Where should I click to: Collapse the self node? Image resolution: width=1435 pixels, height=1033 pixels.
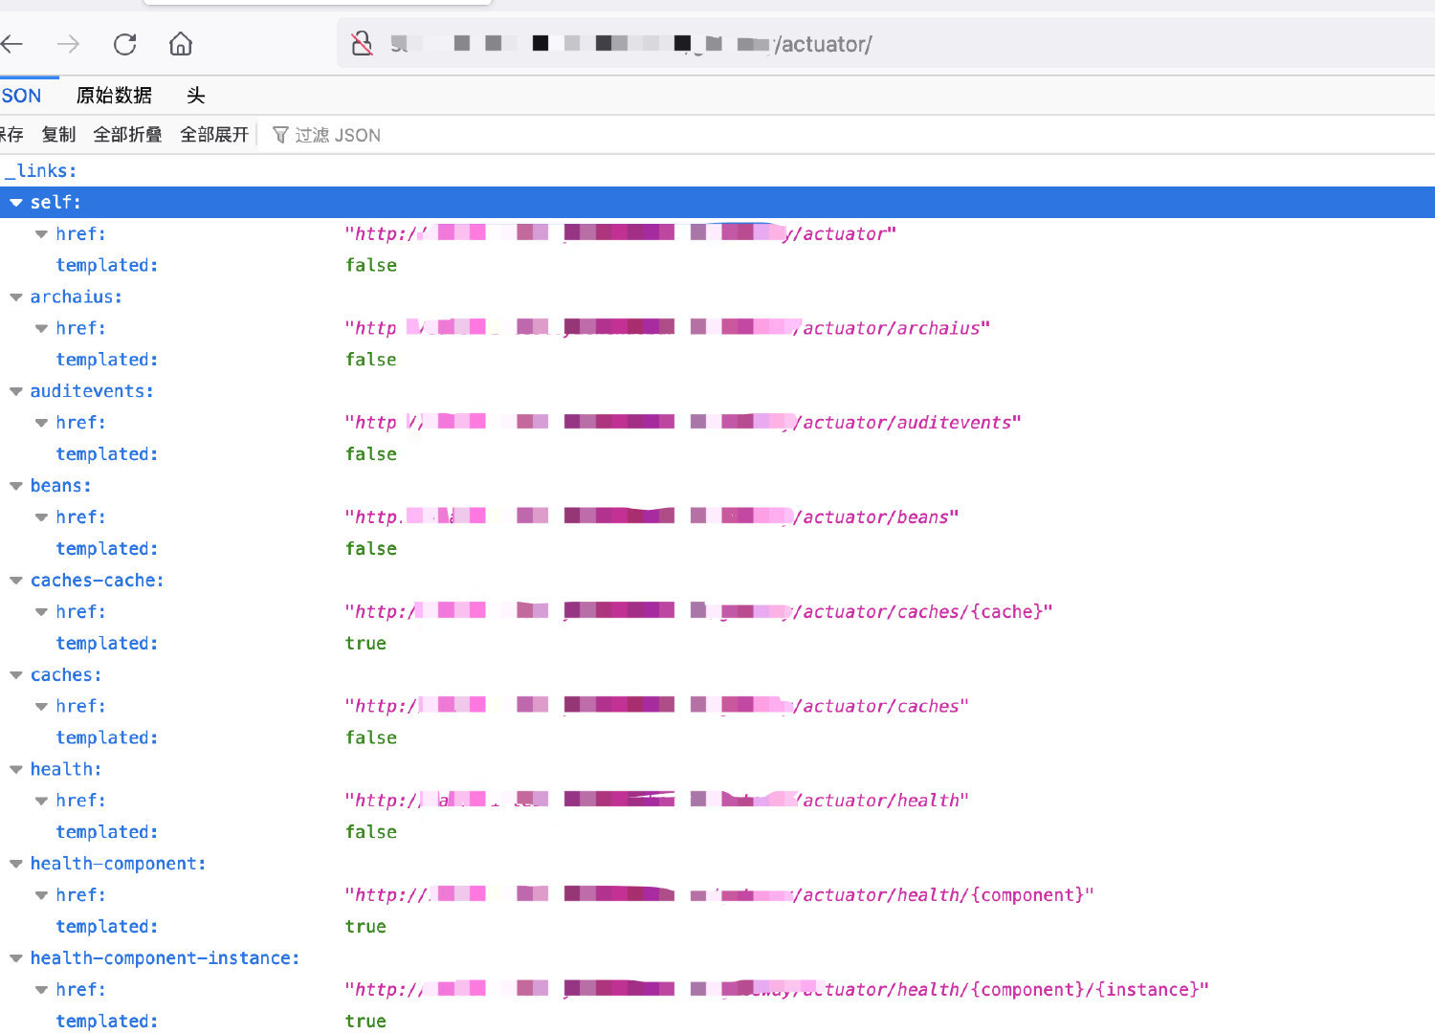16,203
